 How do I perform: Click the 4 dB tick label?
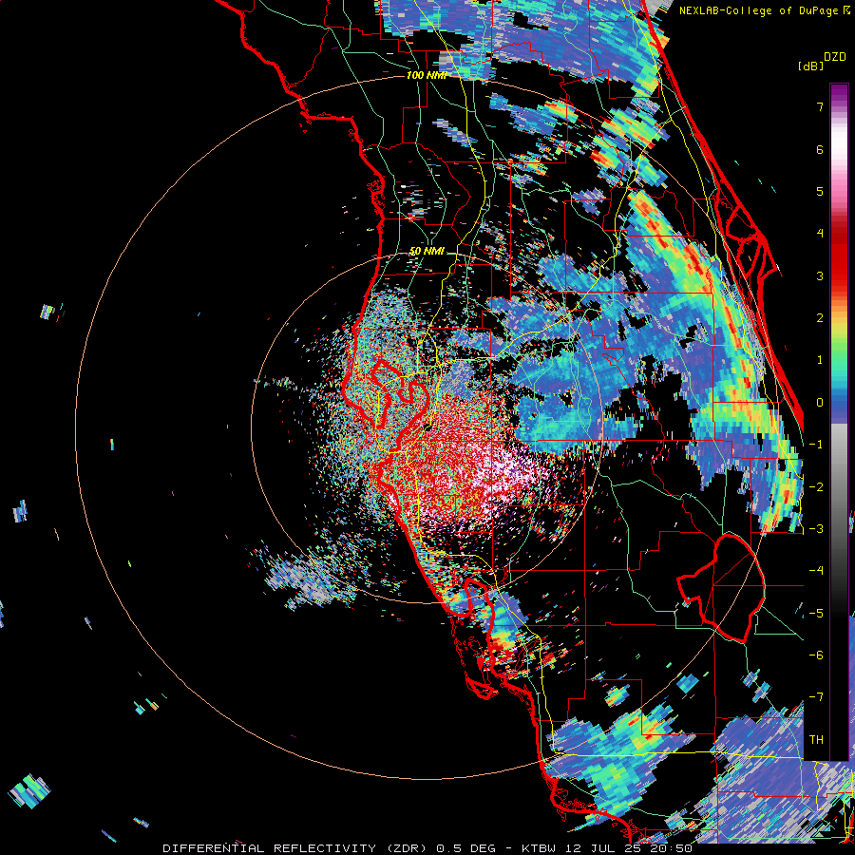pos(820,234)
